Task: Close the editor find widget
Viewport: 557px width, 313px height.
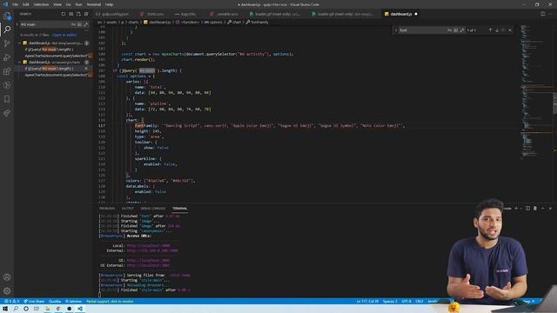Action: tap(511, 30)
